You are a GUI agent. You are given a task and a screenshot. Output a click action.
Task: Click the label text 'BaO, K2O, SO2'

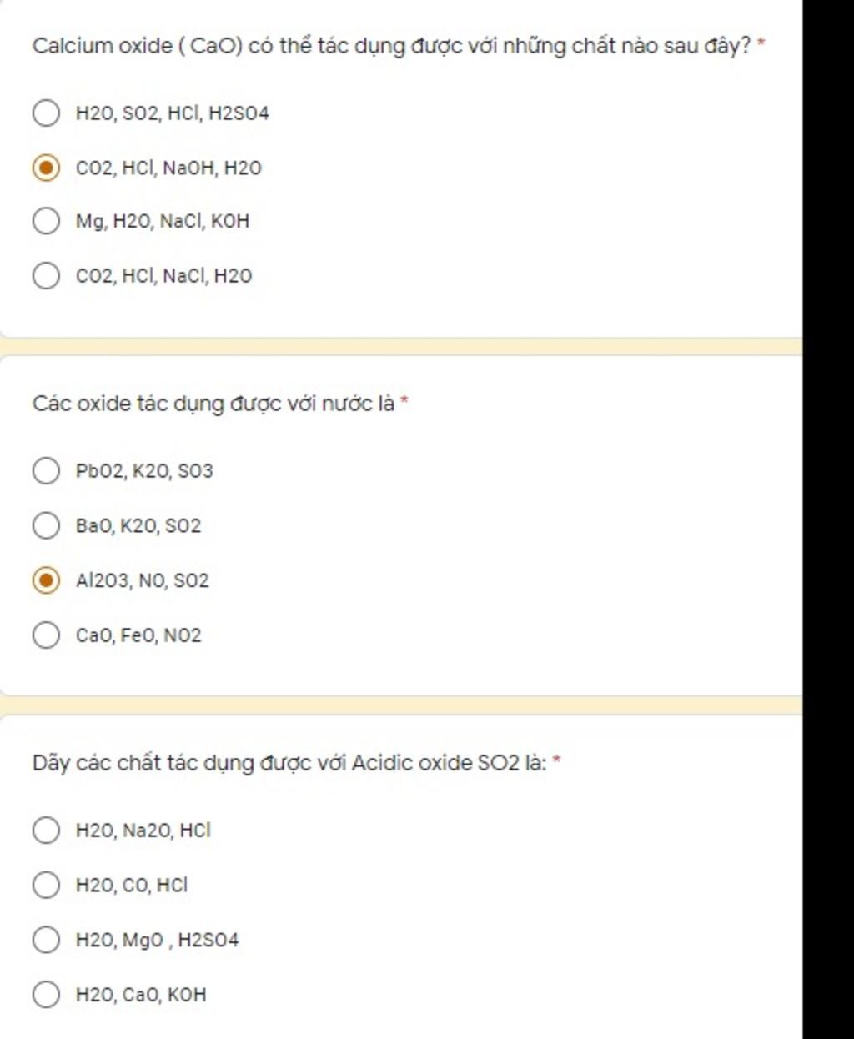coord(138,525)
